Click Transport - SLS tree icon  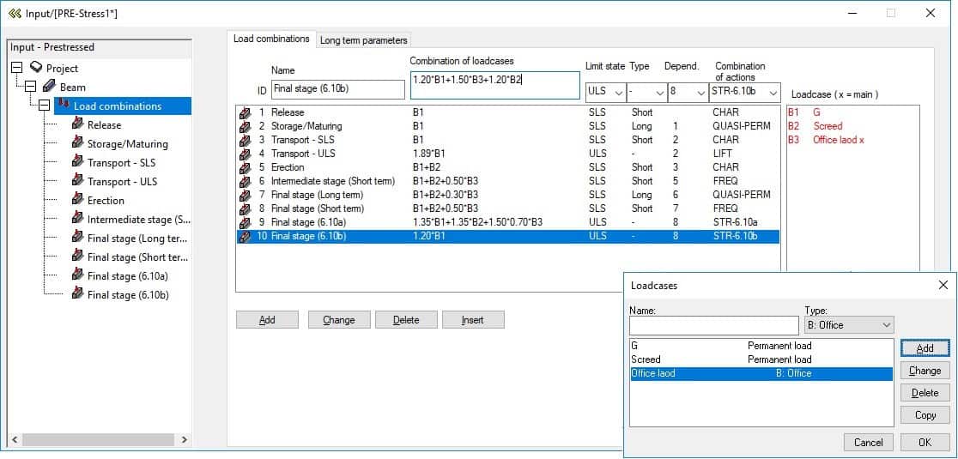coord(77,162)
